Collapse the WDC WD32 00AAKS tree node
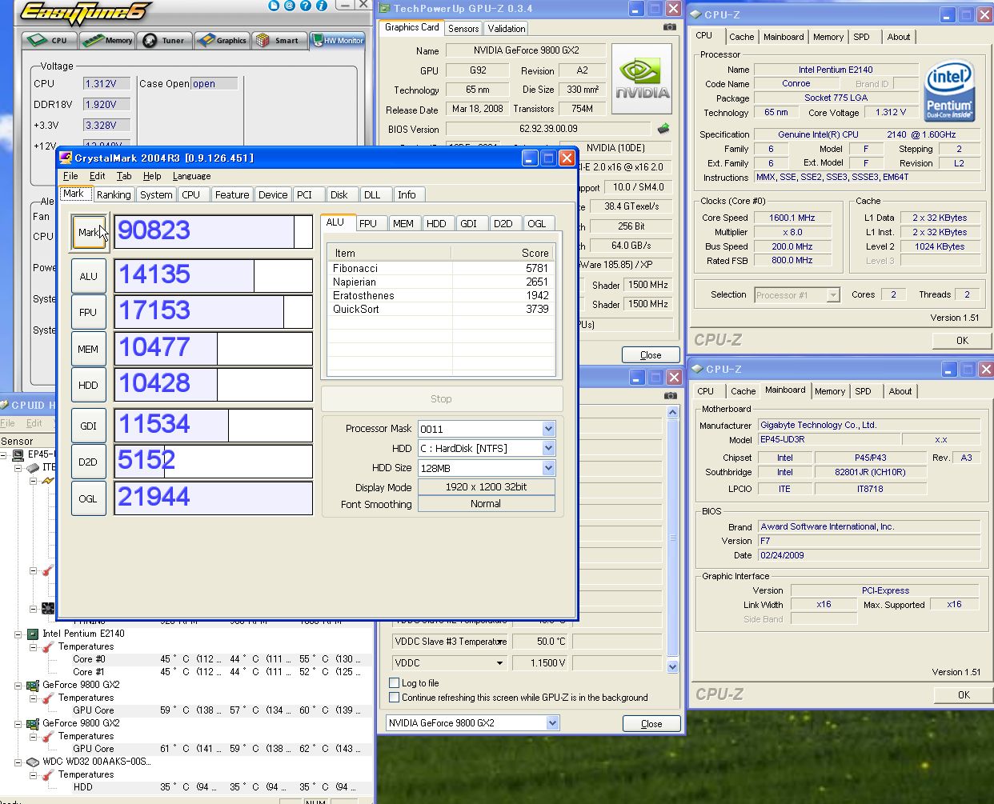 18,762
